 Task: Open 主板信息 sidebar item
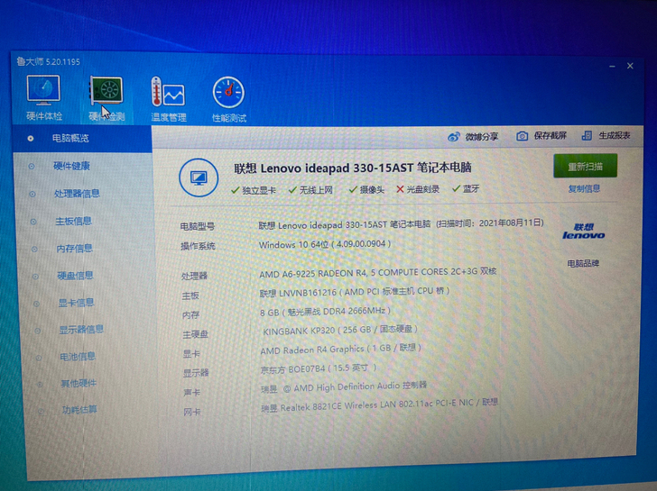pos(74,222)
